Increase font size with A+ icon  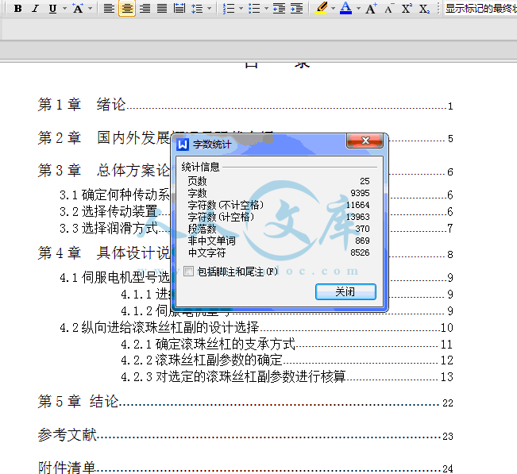coord(371,8)
